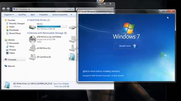Click Favorites star icon
The width and height of the screenshot is (181, 101).
(x=6, y=20)
